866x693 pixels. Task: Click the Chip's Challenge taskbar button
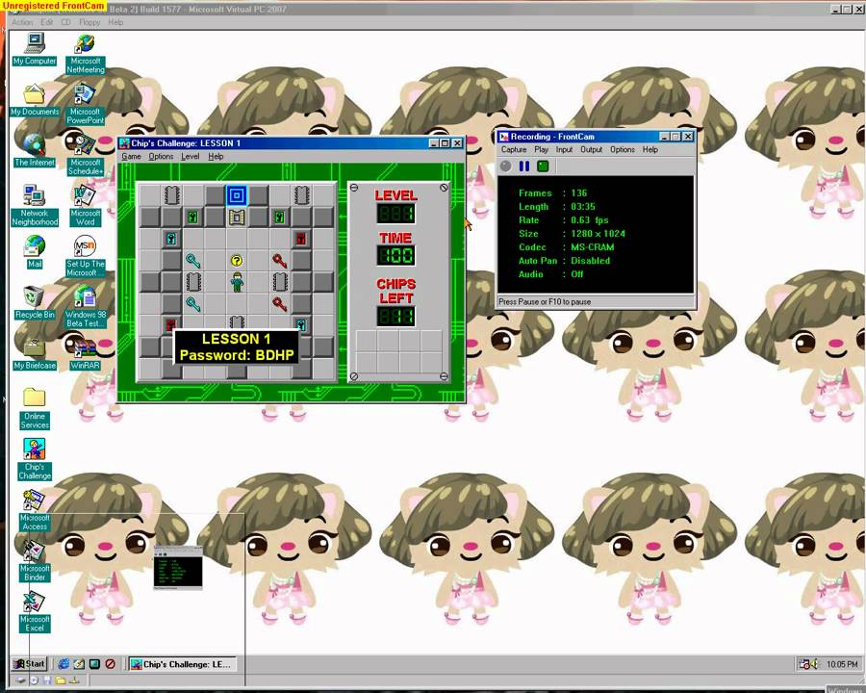[183, 664]
